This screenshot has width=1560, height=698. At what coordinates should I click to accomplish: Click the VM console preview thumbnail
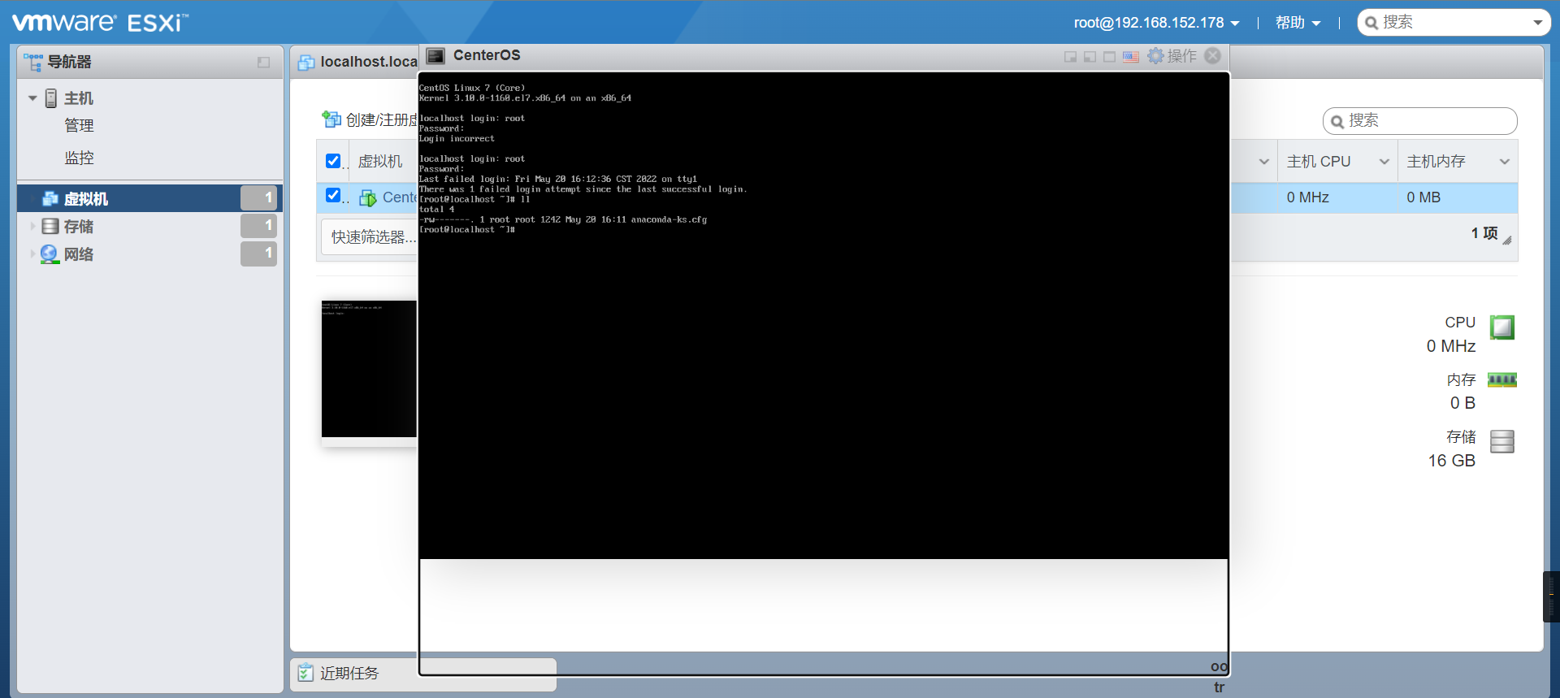pos(369,369)
